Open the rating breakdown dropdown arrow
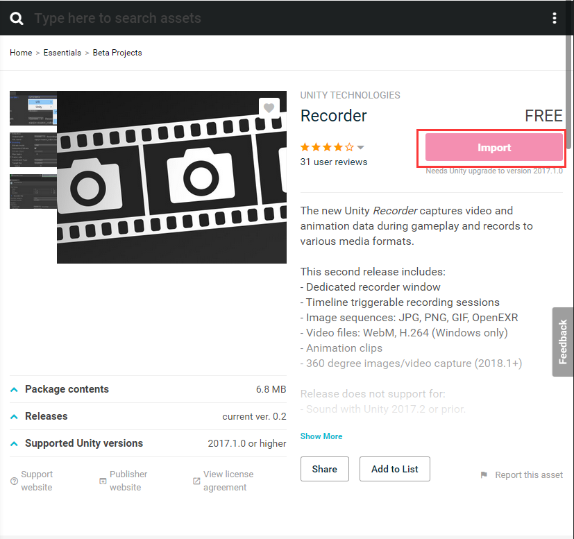 [361, 148]
